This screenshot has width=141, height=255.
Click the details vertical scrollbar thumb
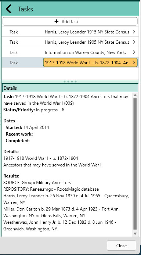click(x=135, y=164)
